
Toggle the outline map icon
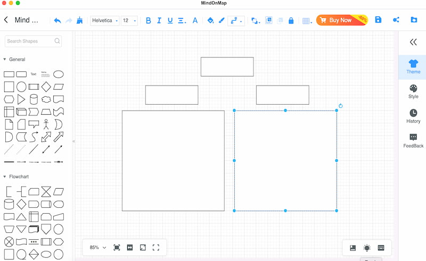pyautogui.click(x=353, y=248)
